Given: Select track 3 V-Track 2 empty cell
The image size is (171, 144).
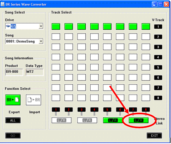Looking at the screenshot, I should (x=82, y=37).
